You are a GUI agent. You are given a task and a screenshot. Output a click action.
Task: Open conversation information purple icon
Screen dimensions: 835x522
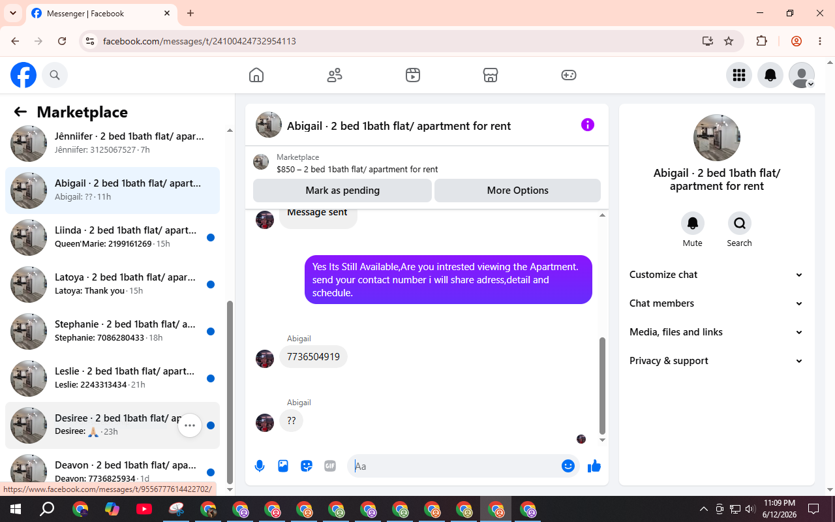[588, 125]
